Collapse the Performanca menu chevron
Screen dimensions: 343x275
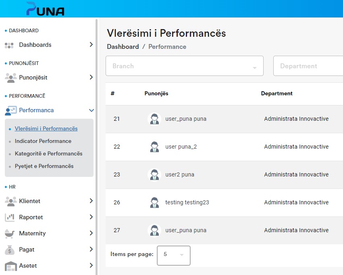point(91,110)
